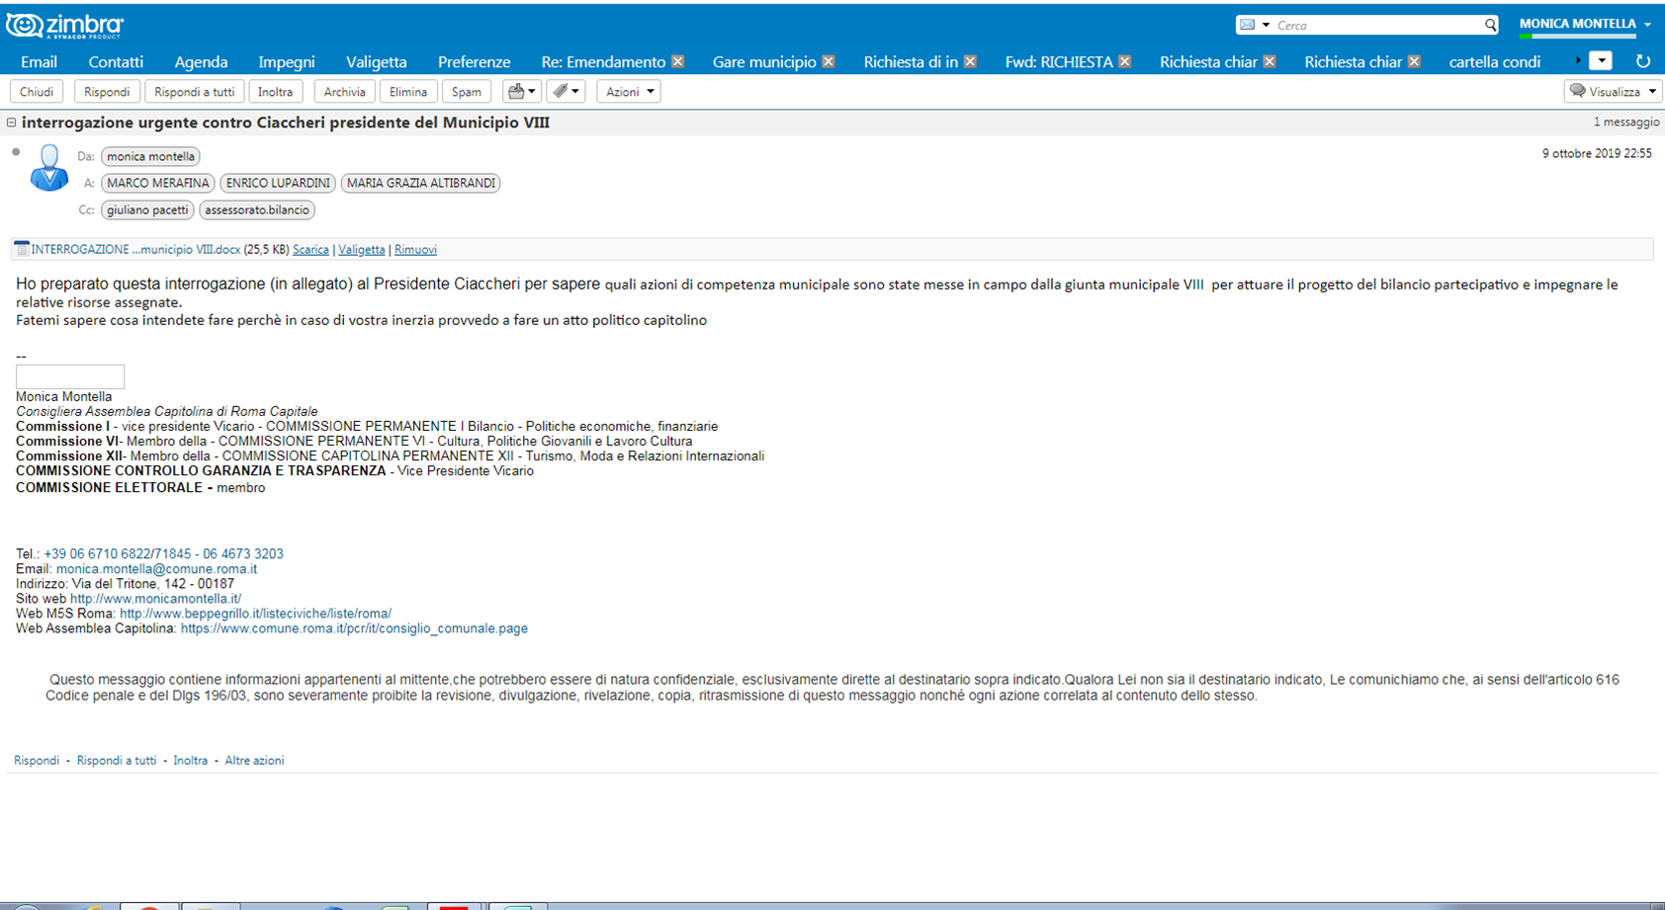Click the 1 messaggio counter text
Screen dimensions: 1665x910
tap(1626, 123)
